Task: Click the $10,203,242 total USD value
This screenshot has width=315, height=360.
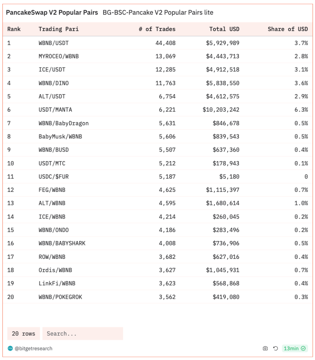Action: pos(221,110)
